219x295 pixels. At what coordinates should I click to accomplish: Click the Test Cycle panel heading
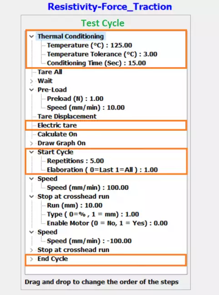coord(103,23)
